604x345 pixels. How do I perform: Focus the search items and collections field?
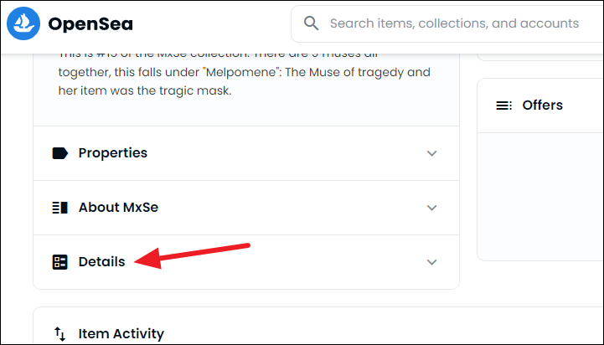pyautogui.click(x=454, y=23)
